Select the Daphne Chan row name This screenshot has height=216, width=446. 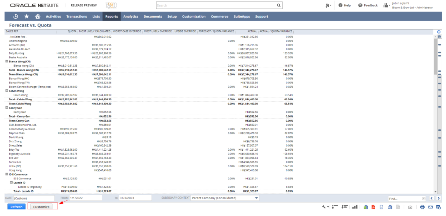click(16, 133)
